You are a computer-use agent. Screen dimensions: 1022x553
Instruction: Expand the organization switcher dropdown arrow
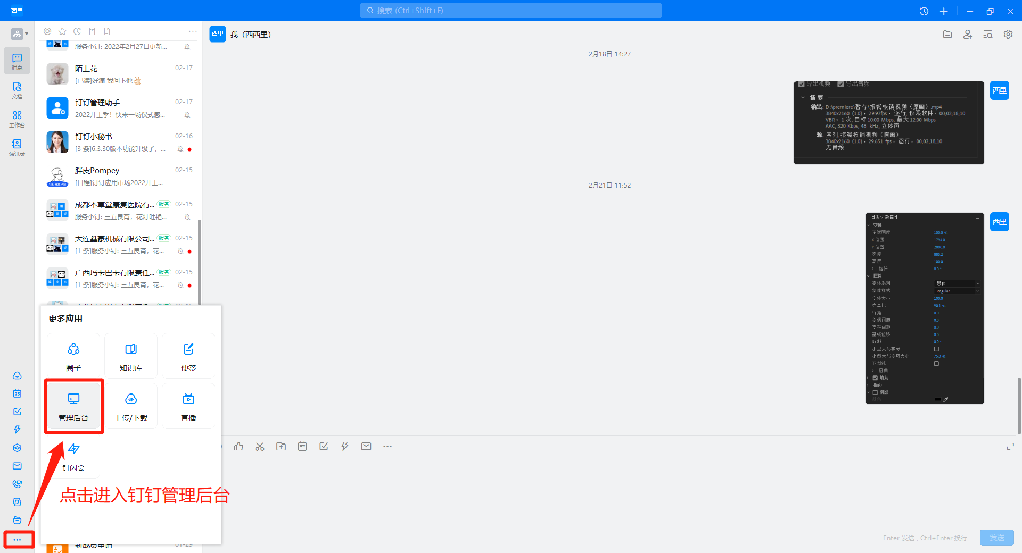click(27, 34)
